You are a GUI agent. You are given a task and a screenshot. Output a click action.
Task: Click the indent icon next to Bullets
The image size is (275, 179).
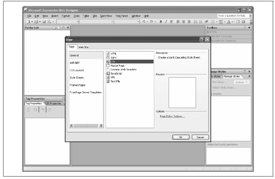point(206,22)
